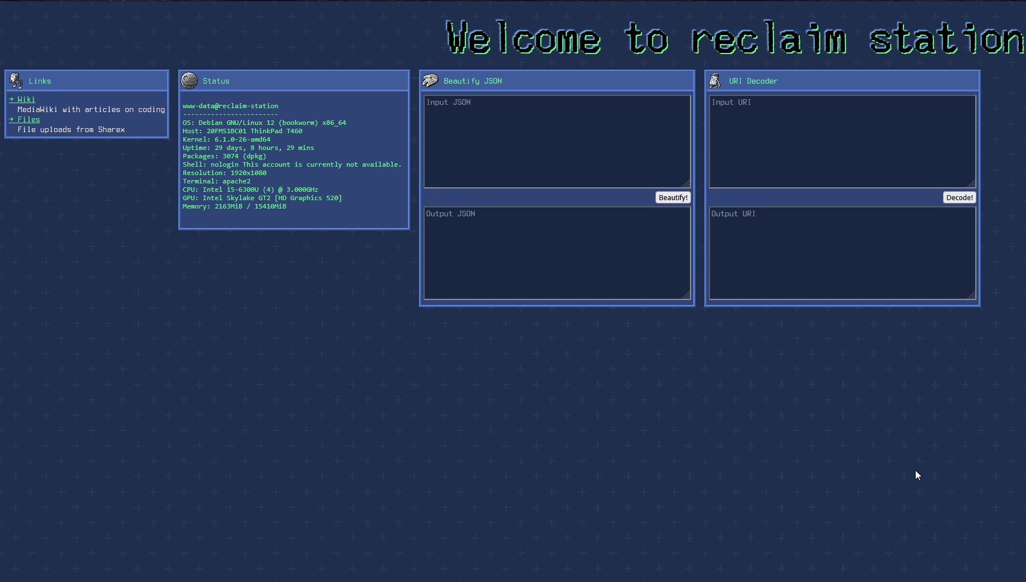Screen dimensions: 1026x582
Task: Click the "Terminal: apache2" line
Action: pos(217,181)
